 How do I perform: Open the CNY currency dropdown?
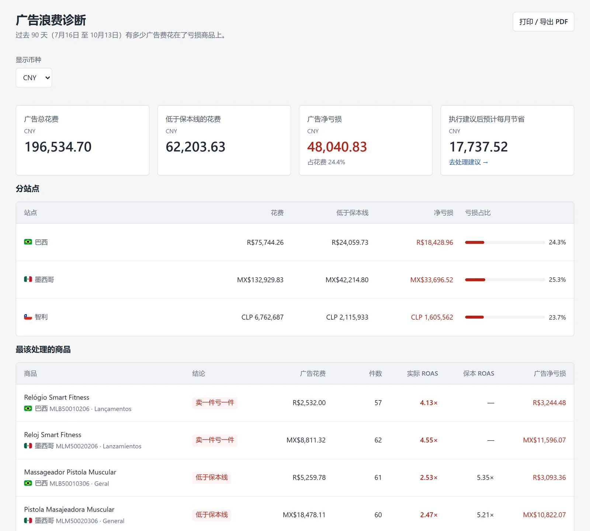[34, 78]
